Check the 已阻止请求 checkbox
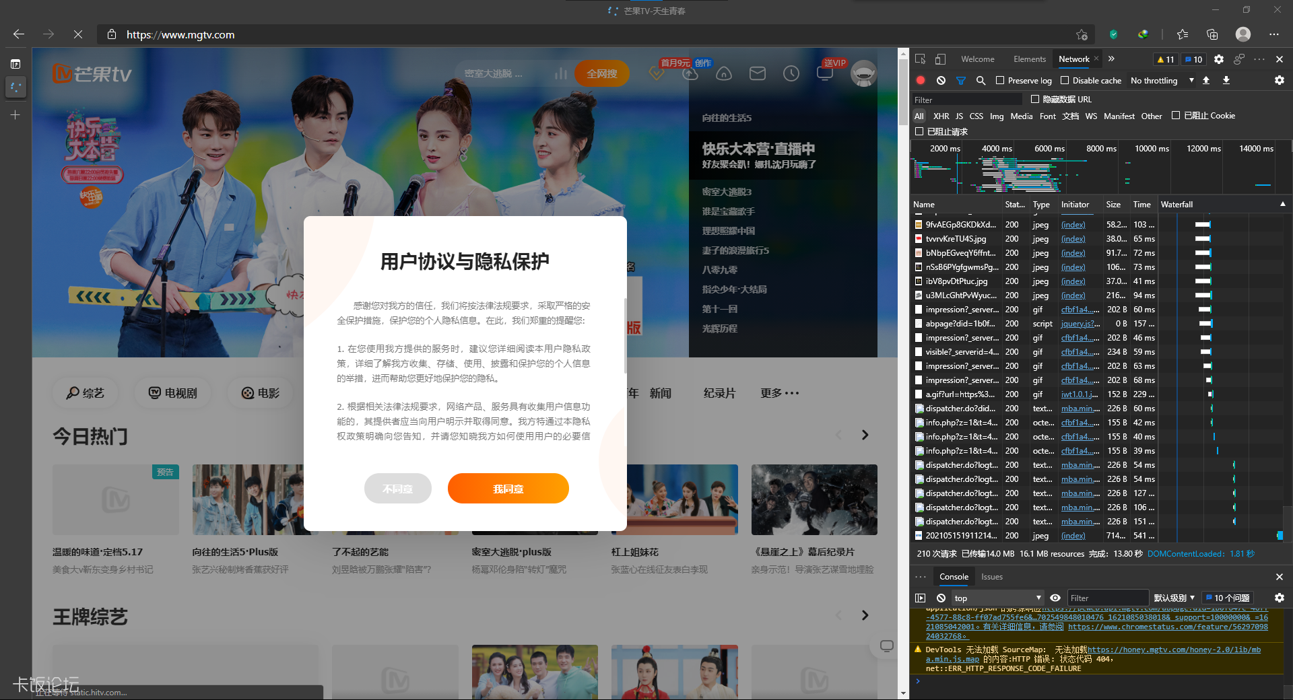Image resolution: width=1293 pixels, height=700 pixels. point(919,131)
